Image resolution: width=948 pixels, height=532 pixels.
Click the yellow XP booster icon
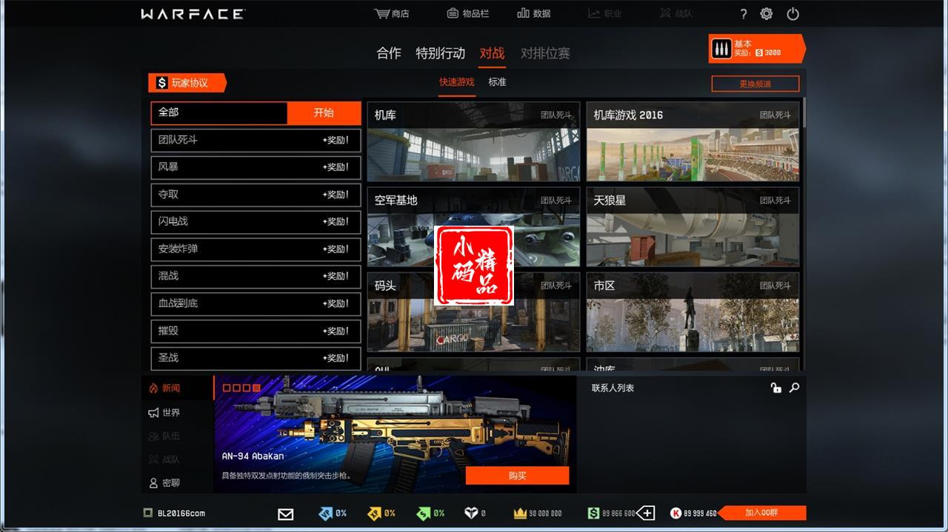click(375, 514)
